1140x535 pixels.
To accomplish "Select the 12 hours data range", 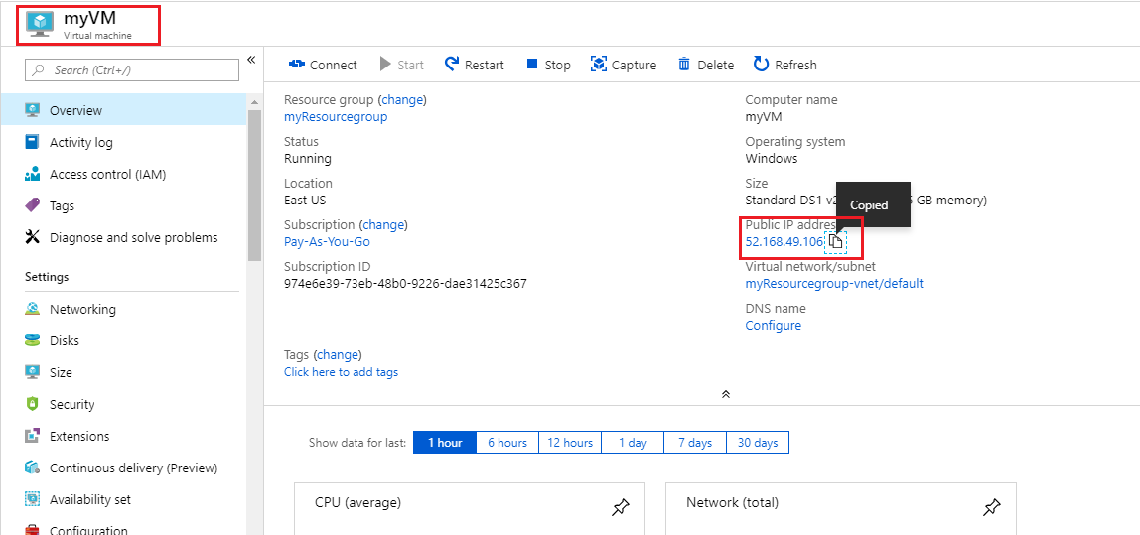I will [x=570, y=442].
